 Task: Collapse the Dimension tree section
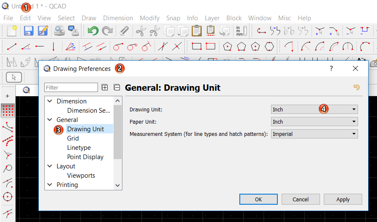click(50, 101)
